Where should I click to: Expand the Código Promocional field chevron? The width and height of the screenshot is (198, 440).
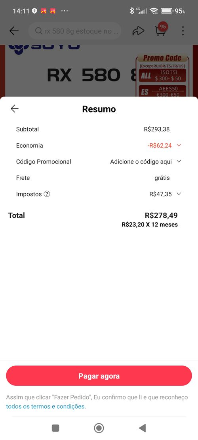(179, 161)
